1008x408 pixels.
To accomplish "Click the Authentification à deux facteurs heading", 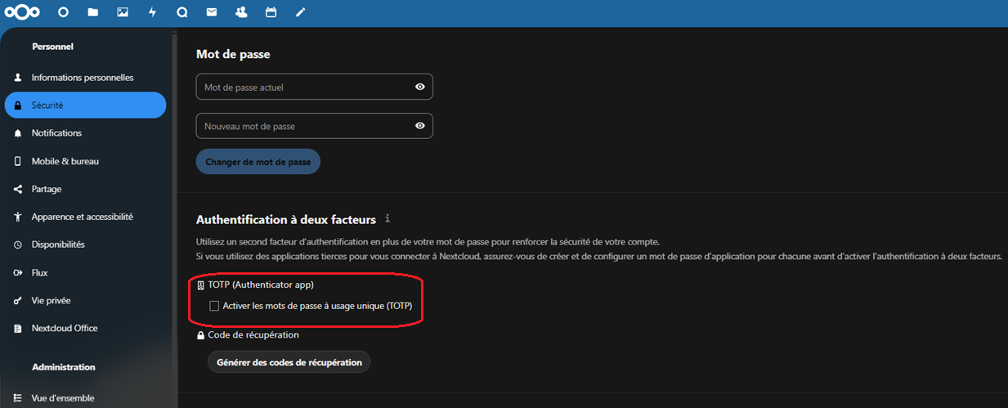I will [x=286, y=219].
